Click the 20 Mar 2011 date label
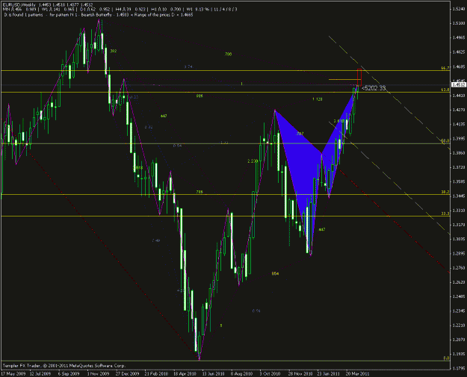Screen dimensions: 467x377 (x=357, y=374)
